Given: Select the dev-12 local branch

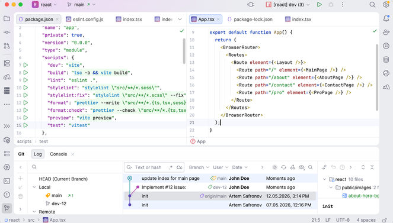Looking at the screenshot, I should point(59,203).
